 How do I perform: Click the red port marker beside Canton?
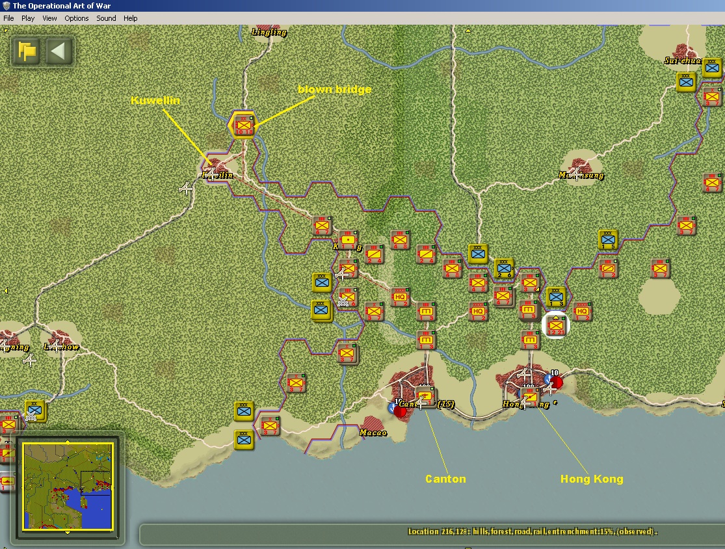pos(399,410)
